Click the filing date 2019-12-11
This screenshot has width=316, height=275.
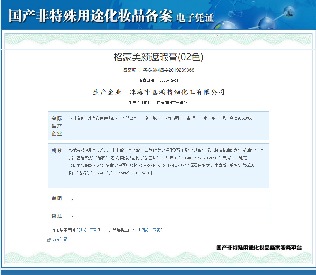click(x=169, y=81)
